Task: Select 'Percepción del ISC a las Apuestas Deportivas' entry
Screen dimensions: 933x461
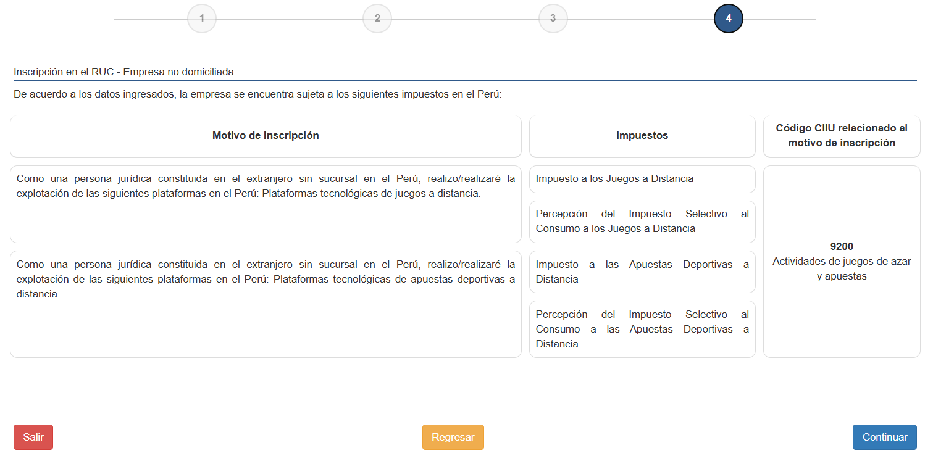Action: click(642, 329)
